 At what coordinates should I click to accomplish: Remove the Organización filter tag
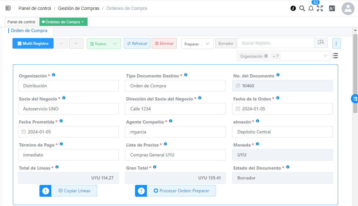(266, 56)
